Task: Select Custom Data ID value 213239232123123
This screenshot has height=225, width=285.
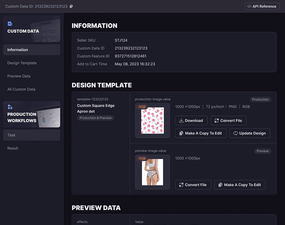Action: click(131, 48)
